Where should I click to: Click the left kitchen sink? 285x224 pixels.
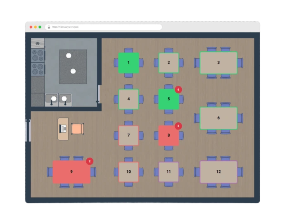[51, 99]
